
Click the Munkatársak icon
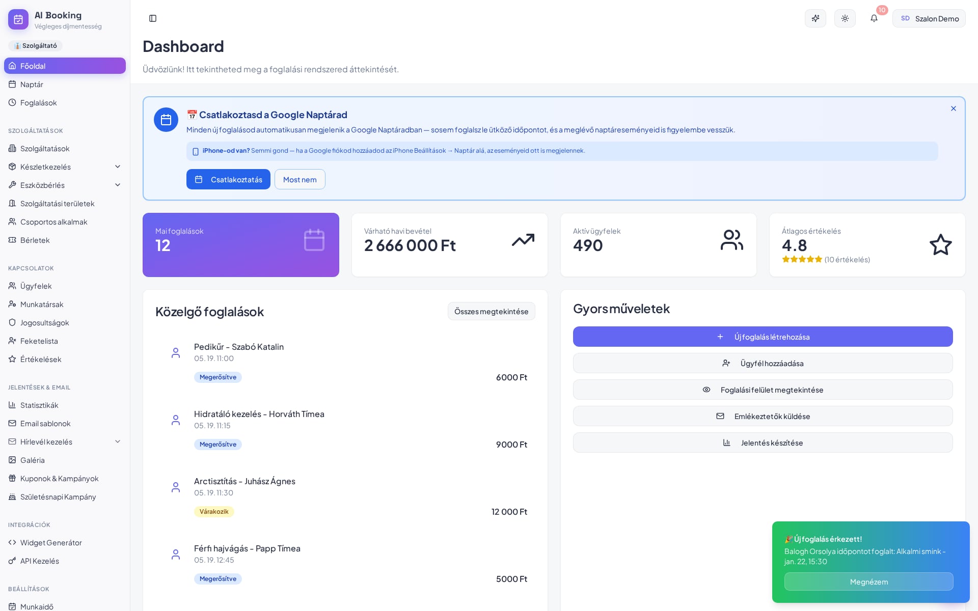[12, 304]
